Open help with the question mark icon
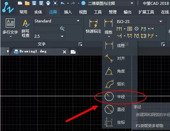The width and height of the screenshot is (170, 131). 83,3
